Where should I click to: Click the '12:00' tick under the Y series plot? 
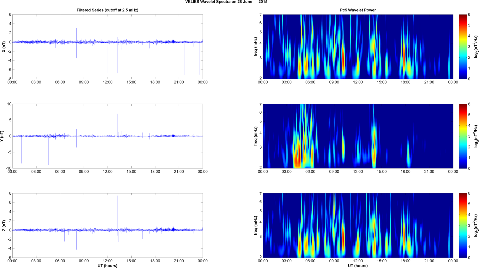click(x=108, y=172)
